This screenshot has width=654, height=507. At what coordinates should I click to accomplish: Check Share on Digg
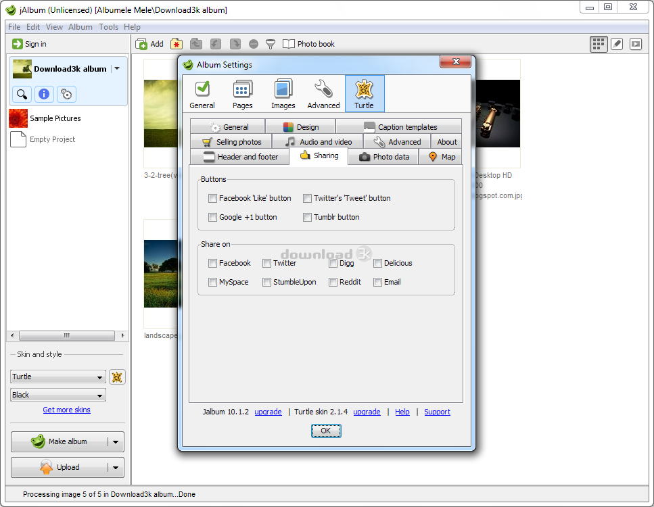tap(333, 263)
